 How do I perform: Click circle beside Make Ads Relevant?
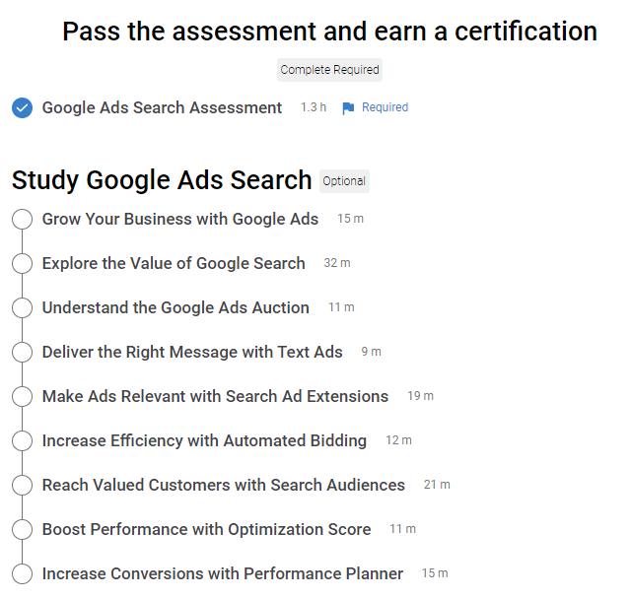tap(22, 397)
